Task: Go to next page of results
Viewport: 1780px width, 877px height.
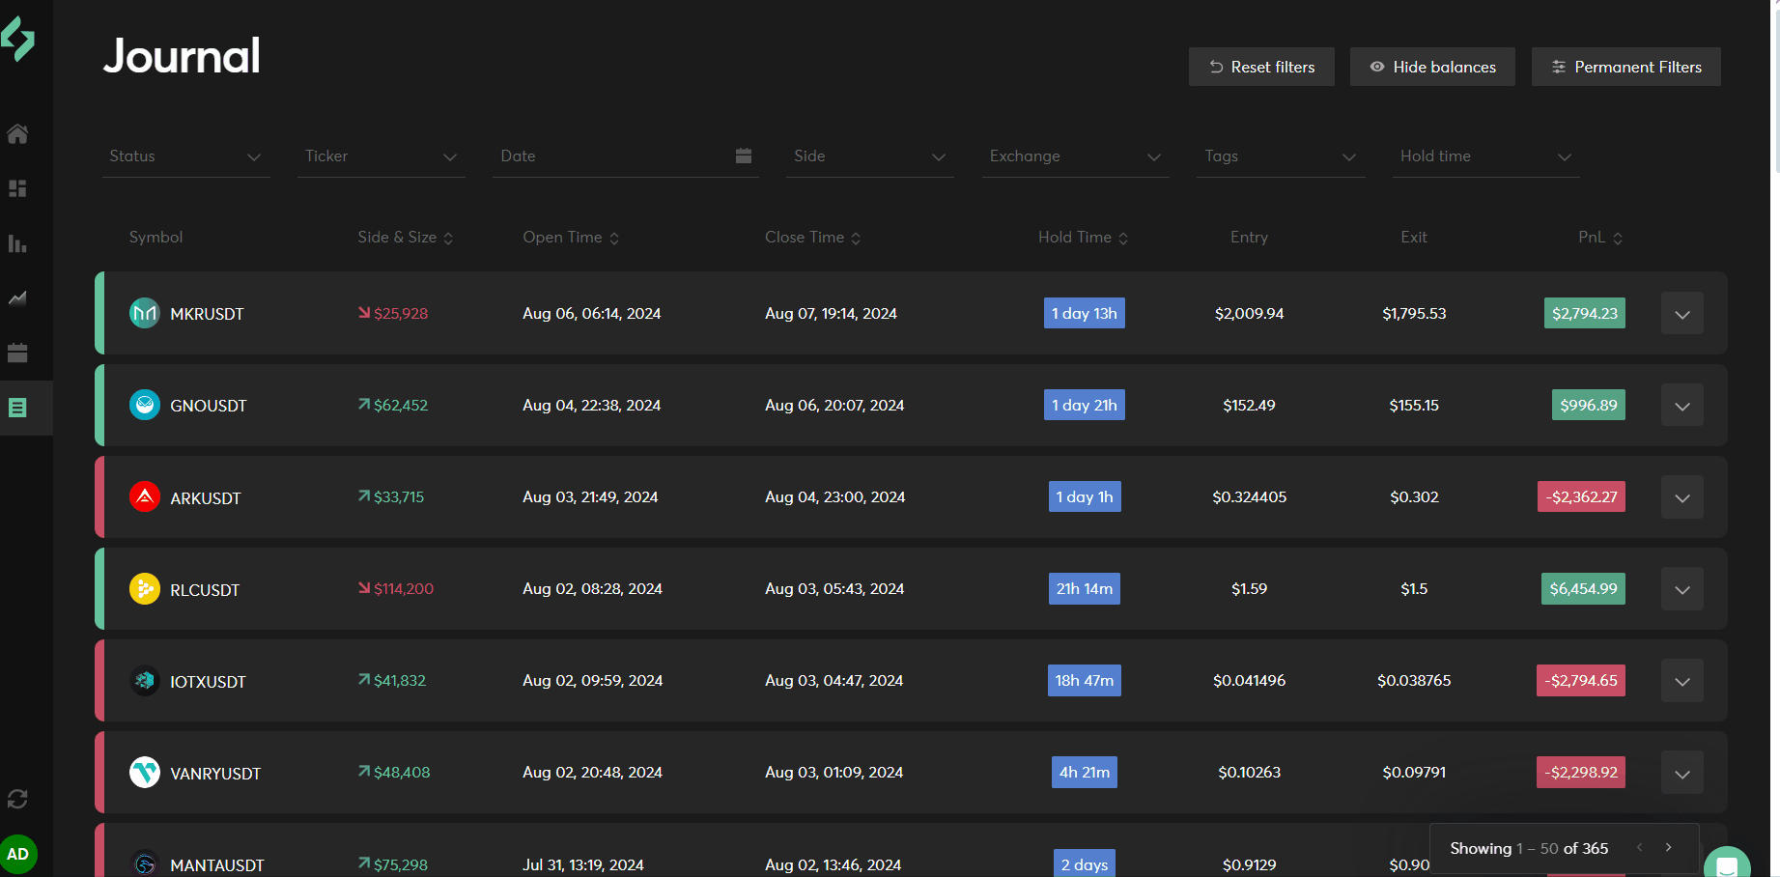Action: coord(1668,847)
